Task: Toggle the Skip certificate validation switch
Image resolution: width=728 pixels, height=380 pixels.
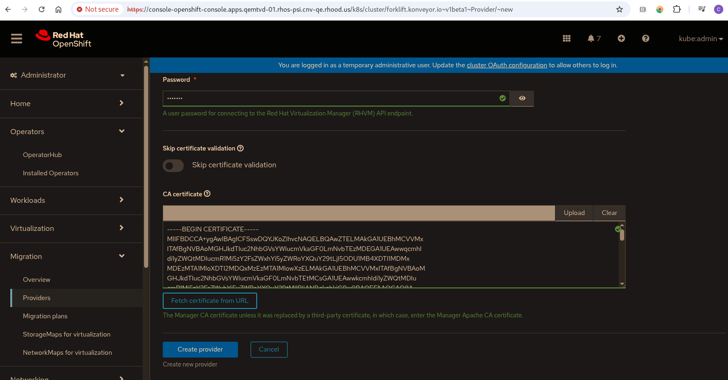Action: [173, 165]
